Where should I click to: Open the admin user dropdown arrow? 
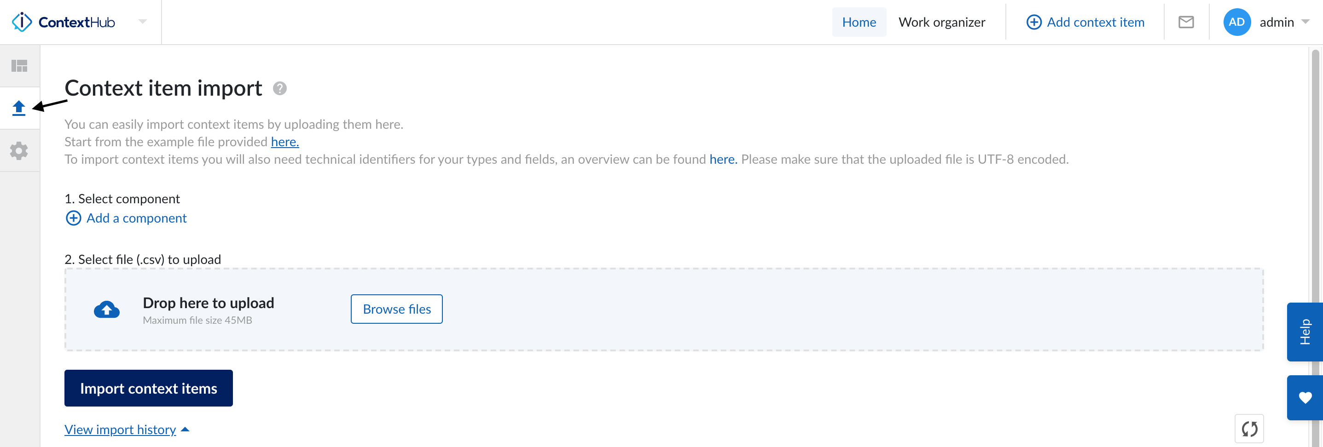1305,22
